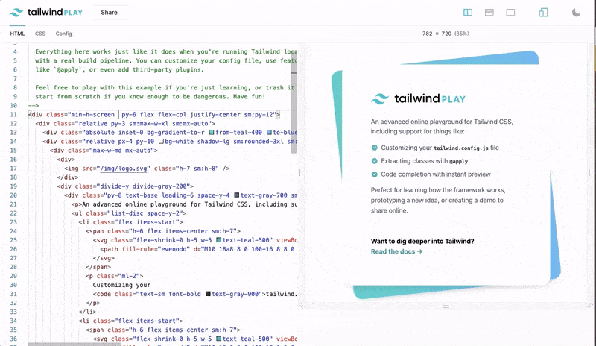Screen dimensions: 596x346
Task: Click "max-w-md mx-auto" on line 15
Action: coord(121,151)
